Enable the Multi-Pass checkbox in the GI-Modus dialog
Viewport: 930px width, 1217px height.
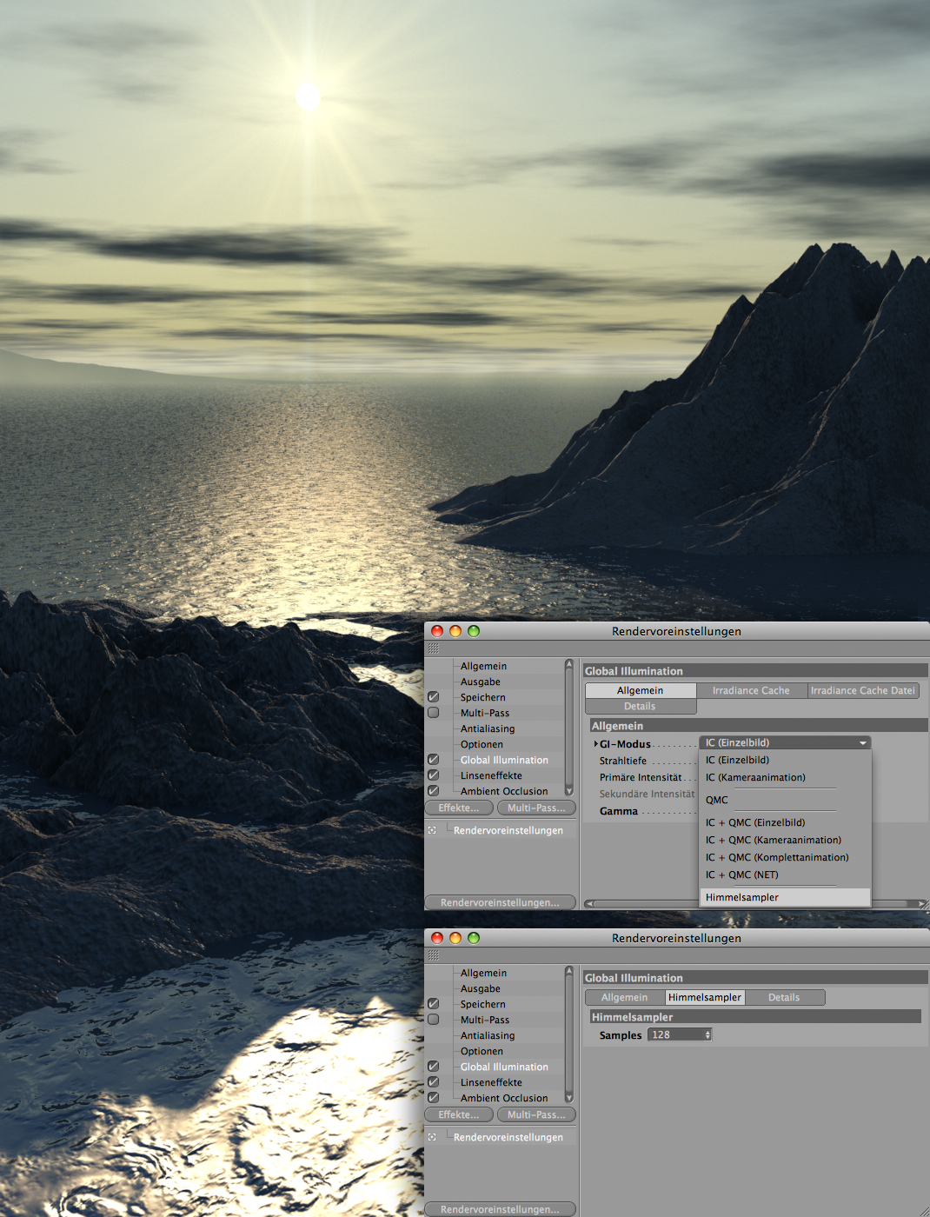[x=433, y=713]
